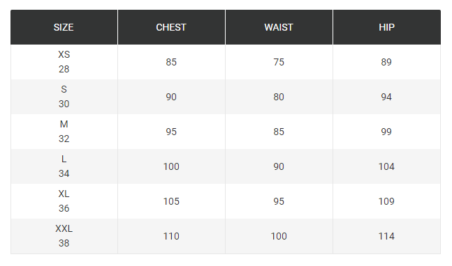The height and width of the screenshot is (266, 452).
Task: Click chest value 100 in L row
Action: [x=171, y=166]
